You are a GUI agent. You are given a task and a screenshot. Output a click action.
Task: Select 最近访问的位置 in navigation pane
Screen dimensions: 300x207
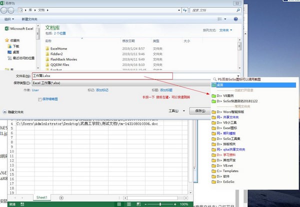21,58
